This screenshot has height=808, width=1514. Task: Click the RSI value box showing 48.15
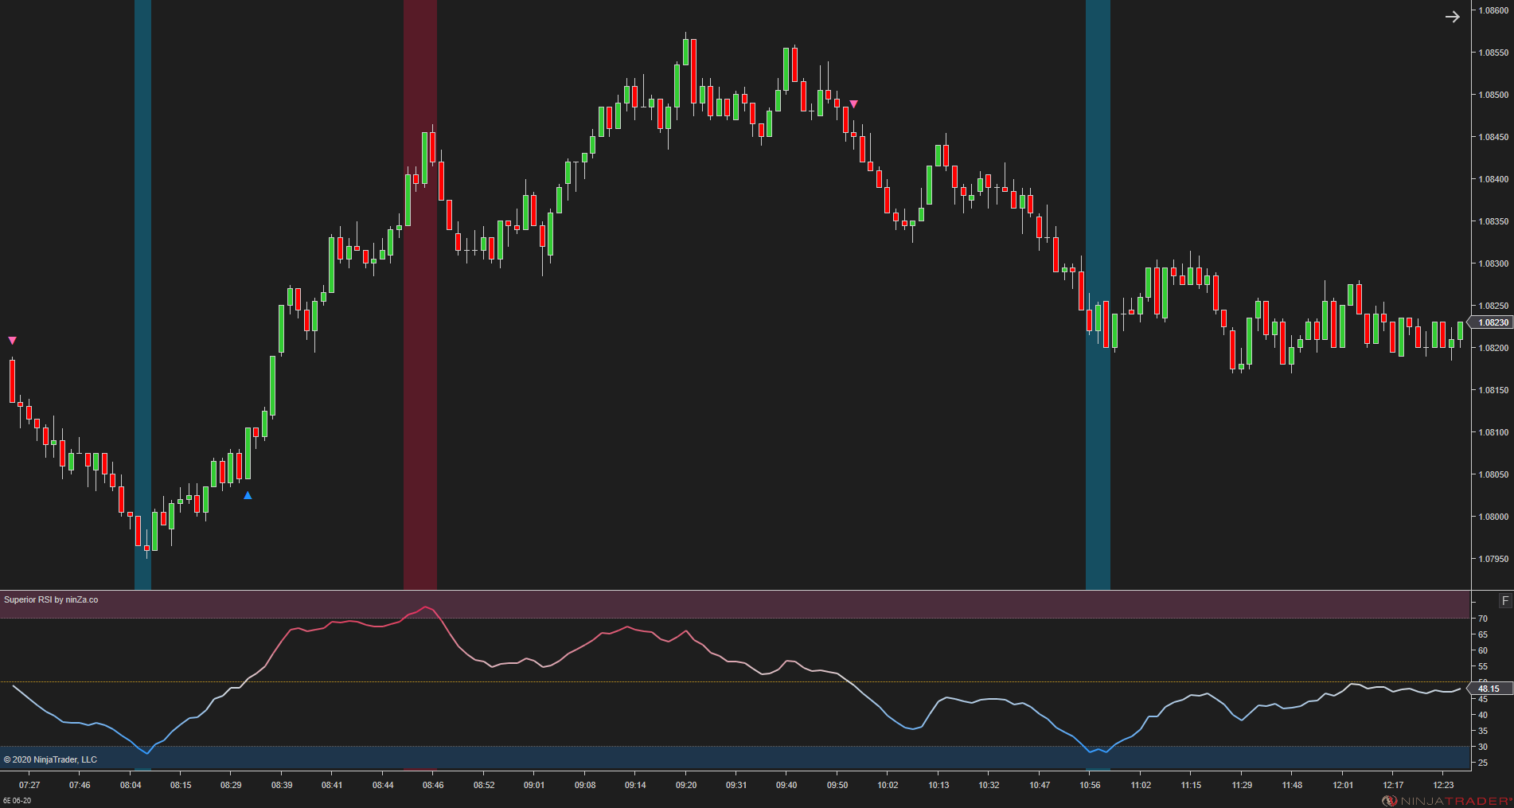click(1490, 688)
